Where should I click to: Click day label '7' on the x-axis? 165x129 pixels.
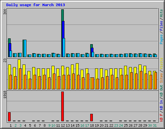coord(40,125)
